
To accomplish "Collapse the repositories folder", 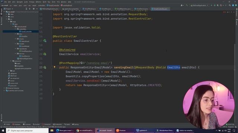I will 16,49.
